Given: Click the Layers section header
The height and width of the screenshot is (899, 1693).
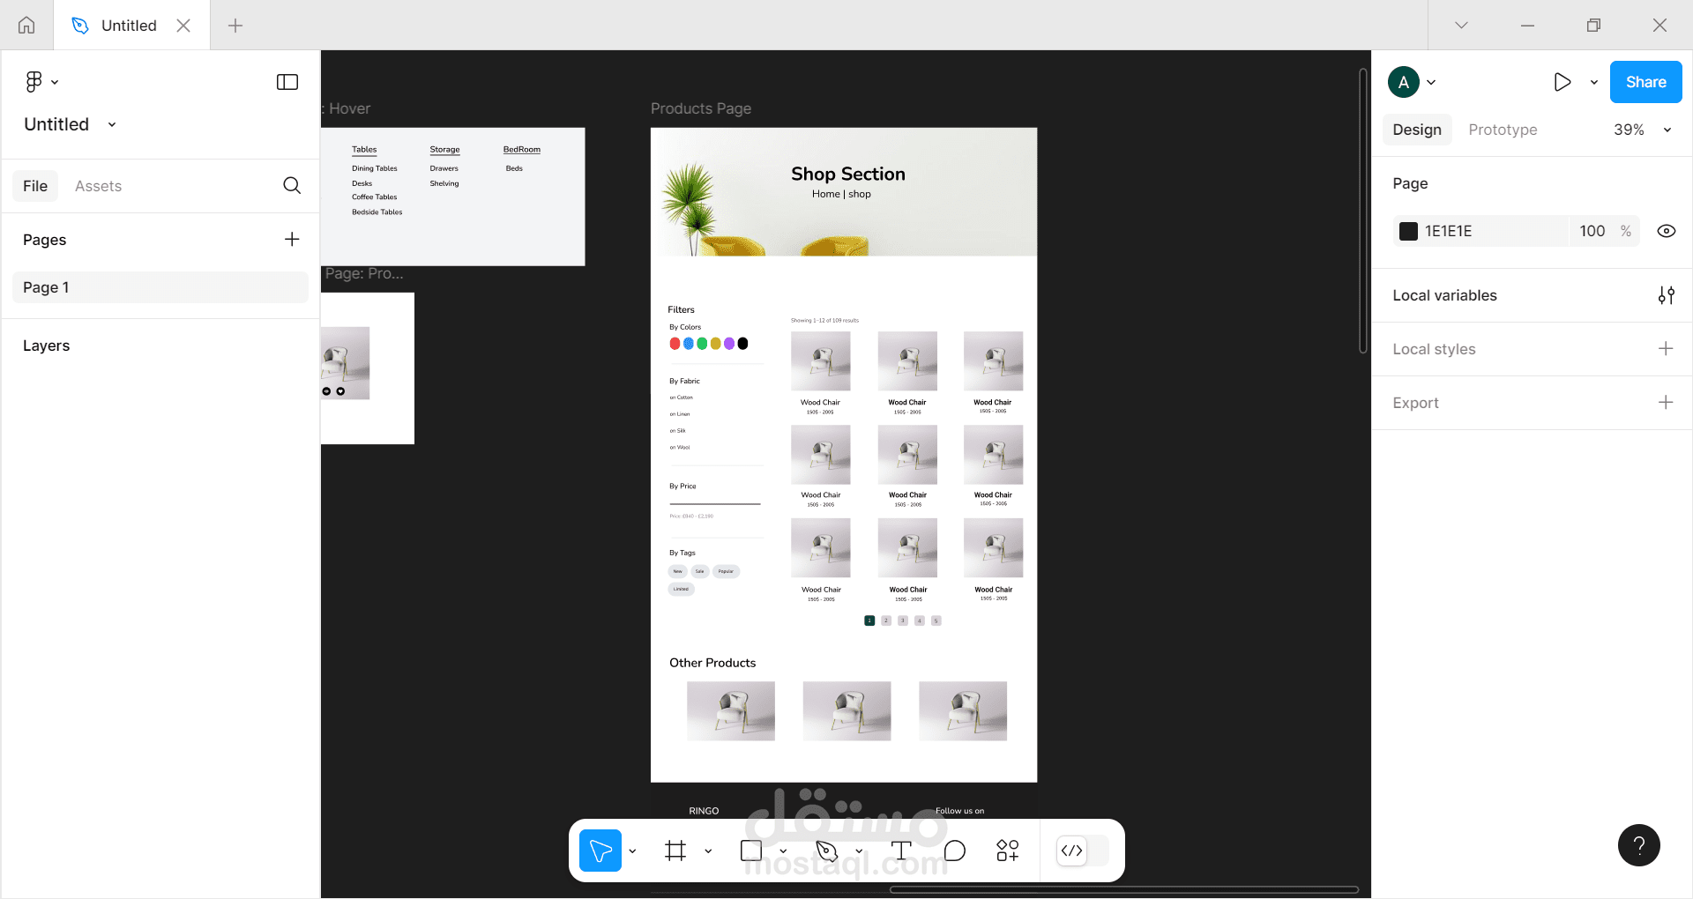Looking at the screenshot, I should pos(46,345).
